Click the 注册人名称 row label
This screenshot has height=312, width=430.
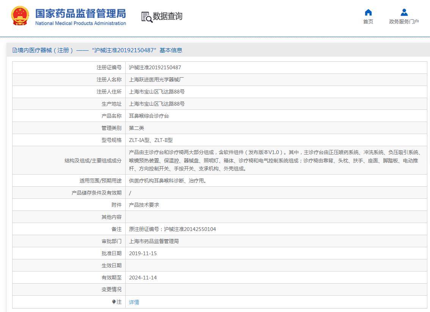point(109,80)
